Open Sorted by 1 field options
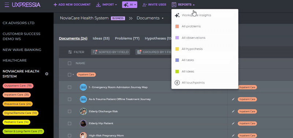Image resolution: width=293 pixels, height=138 pixels. [111, 52]
